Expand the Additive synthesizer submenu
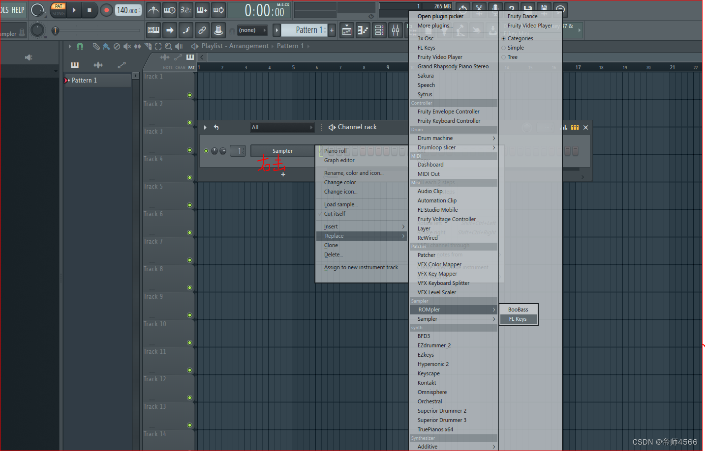705x451 pixels. 453,447
